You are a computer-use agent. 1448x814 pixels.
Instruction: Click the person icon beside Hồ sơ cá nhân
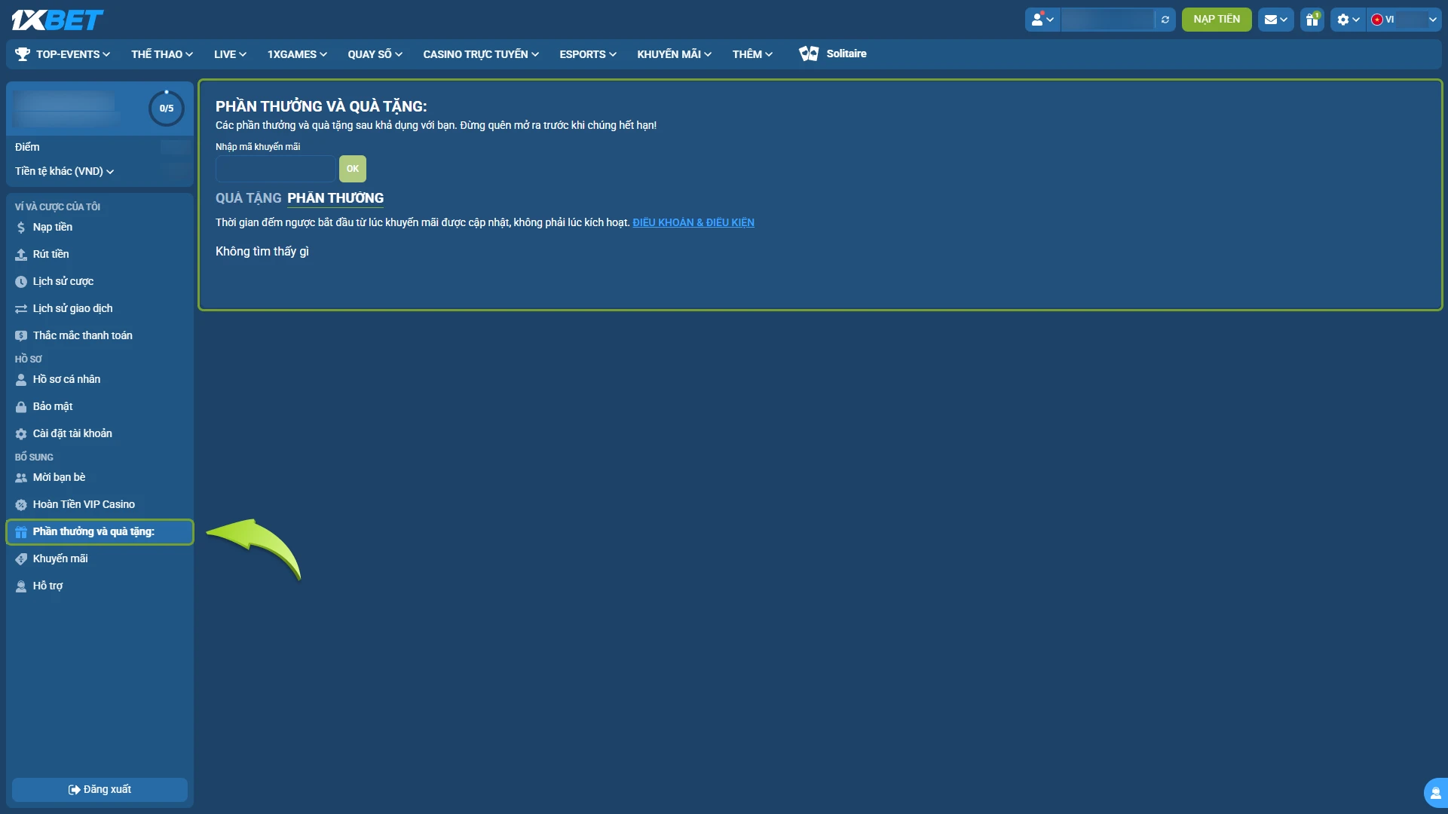click(21, 380)
